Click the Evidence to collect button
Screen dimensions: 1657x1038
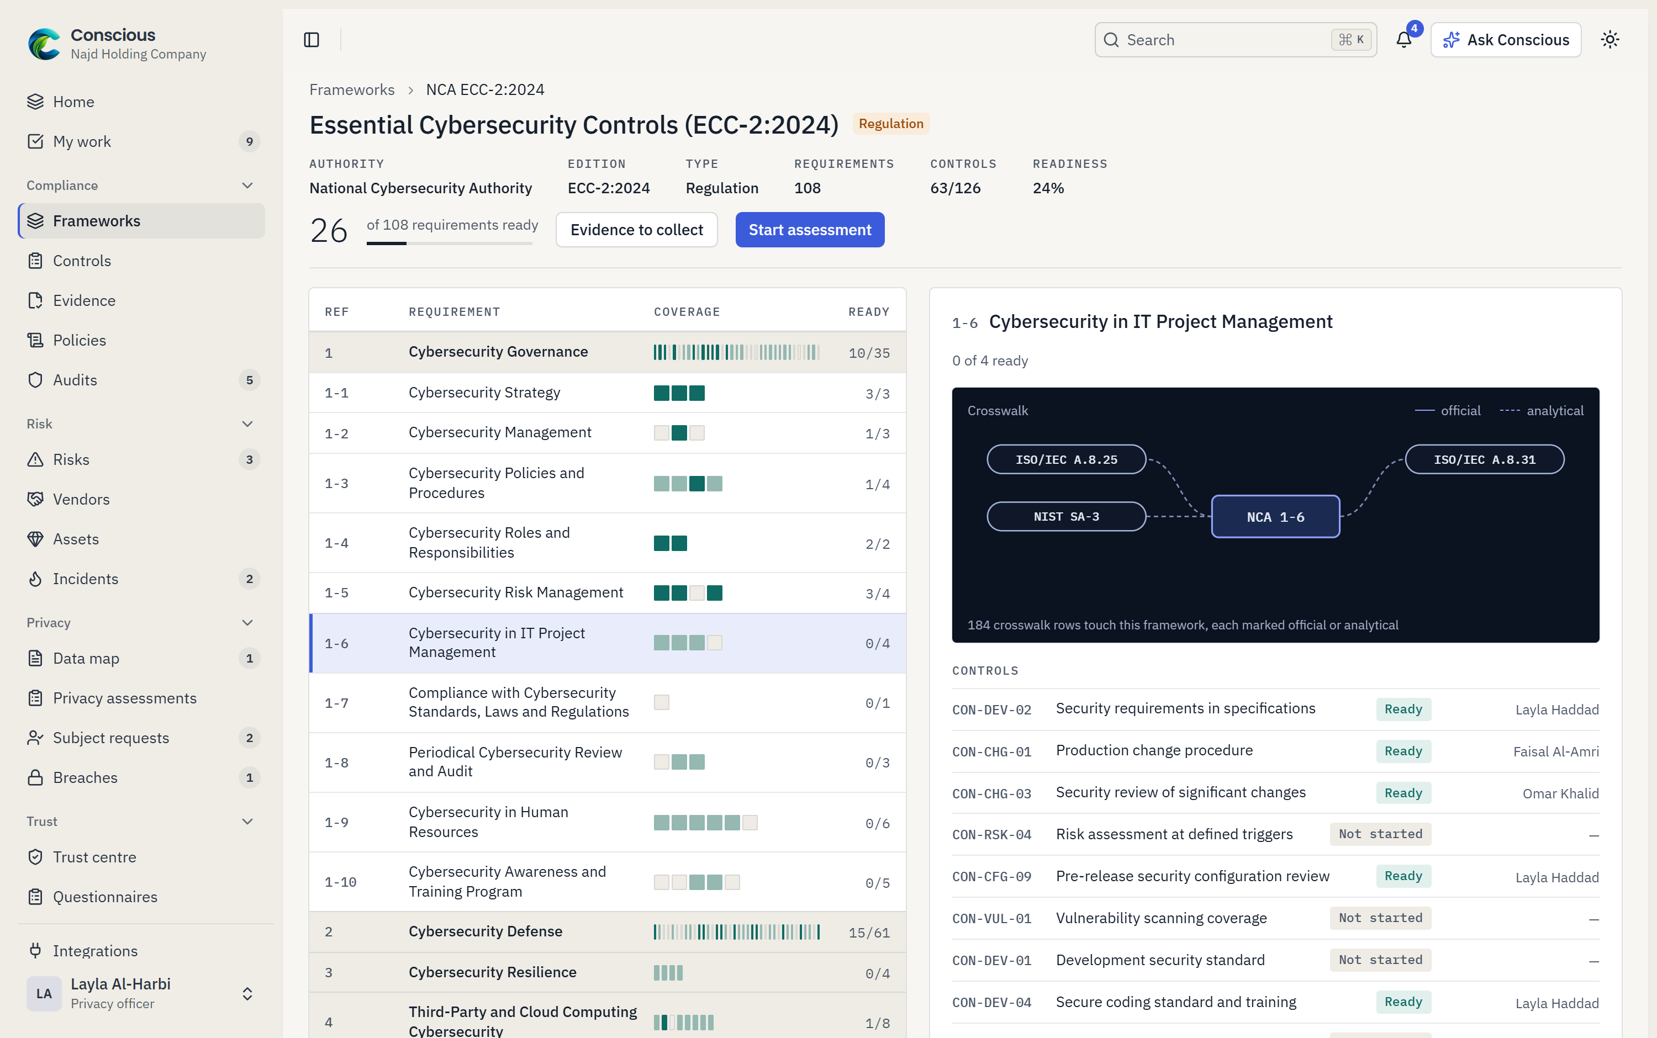pyautogui.click(x=637, y=230)
